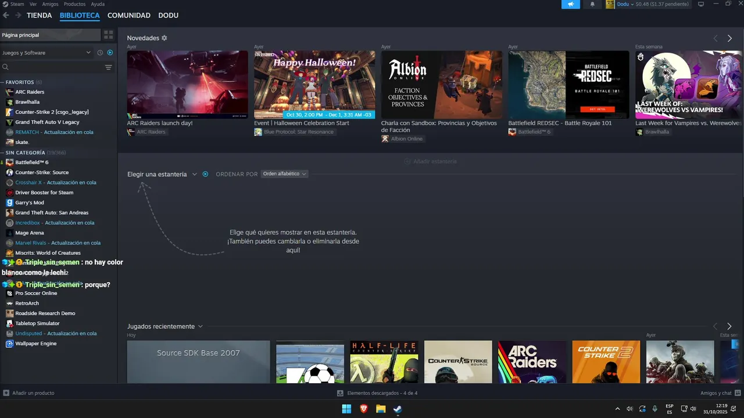Show hidden tray icons chevron
This screenshot has width=744, height=418.
click(617, 409)
